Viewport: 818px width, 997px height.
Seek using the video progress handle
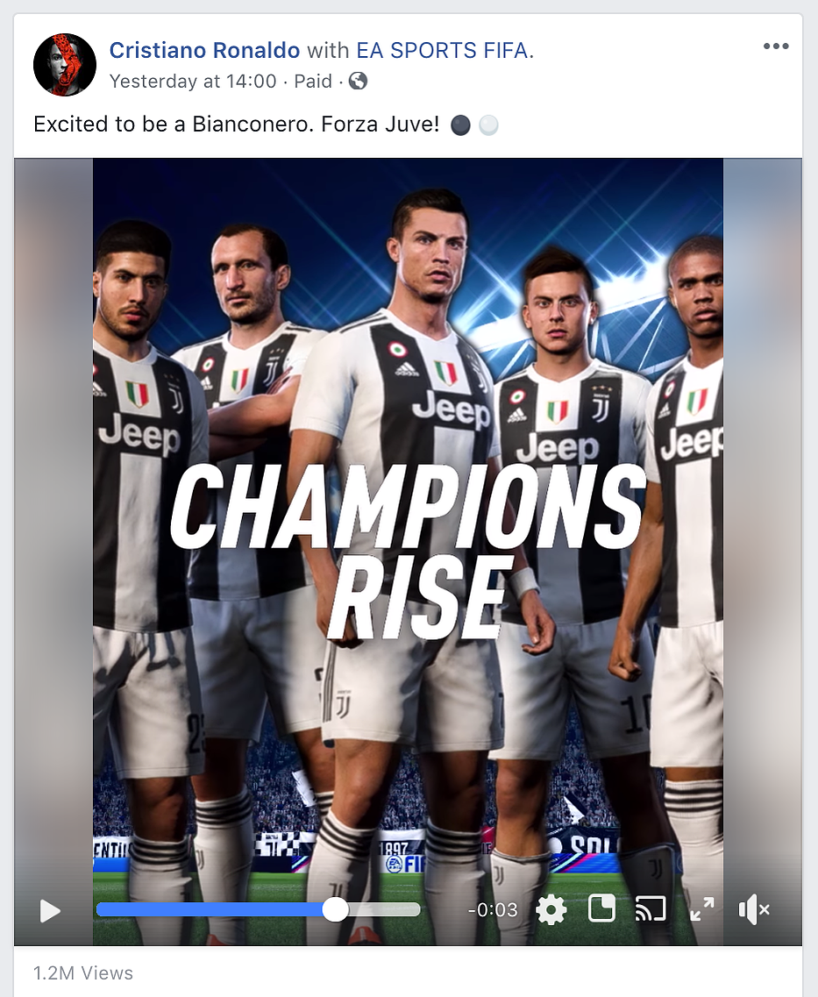(x=336, y=910)
